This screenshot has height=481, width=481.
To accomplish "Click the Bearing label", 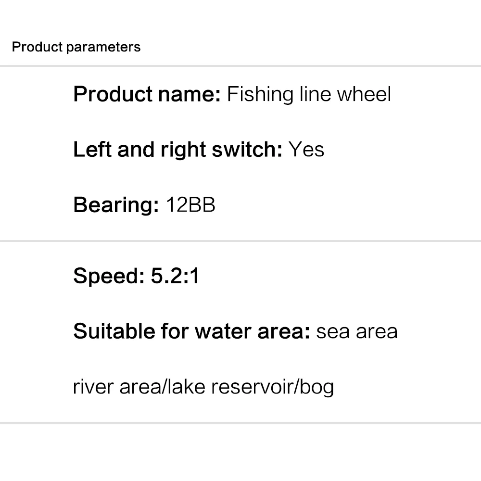I will (x=116, y=205).
